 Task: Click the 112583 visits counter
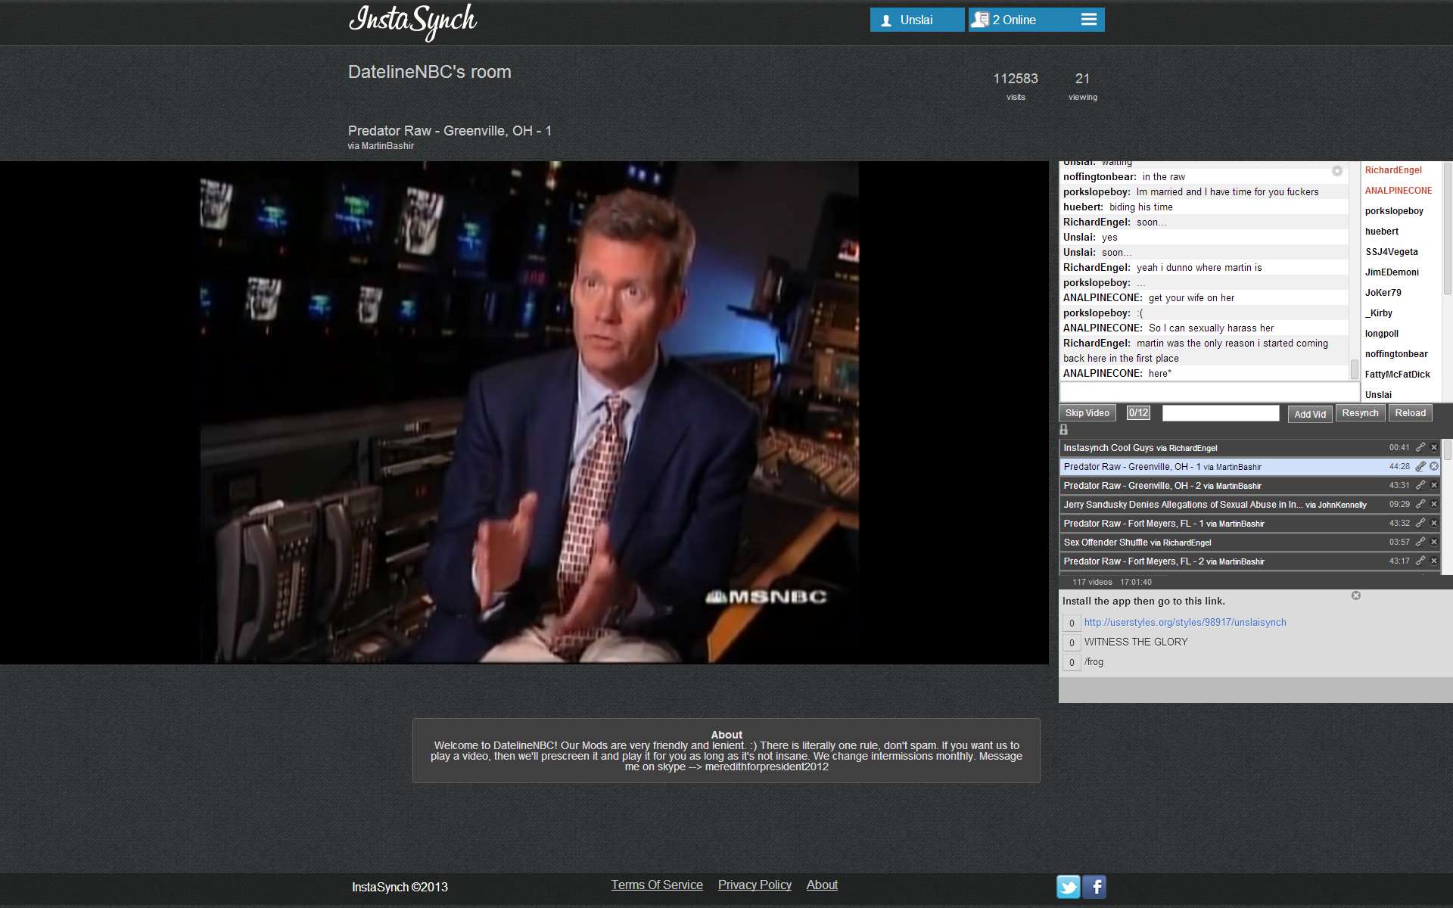[1016, 86]
